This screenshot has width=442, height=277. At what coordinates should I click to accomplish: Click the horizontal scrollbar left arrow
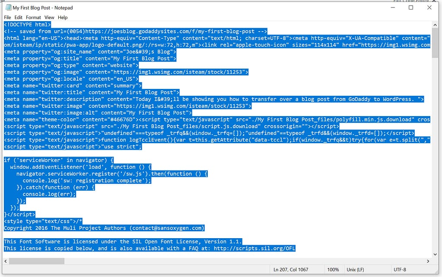[6, 261]
